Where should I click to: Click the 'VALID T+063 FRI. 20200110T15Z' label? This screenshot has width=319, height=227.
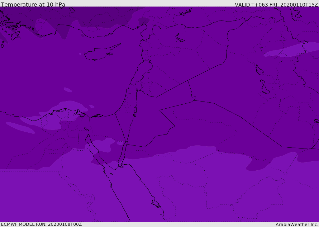pos(277,4)
